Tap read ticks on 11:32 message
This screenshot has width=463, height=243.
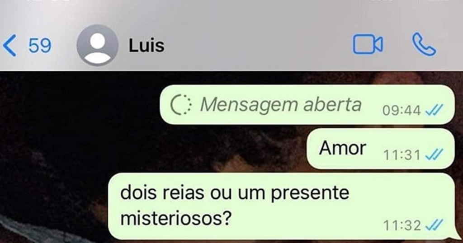(434, 225)
